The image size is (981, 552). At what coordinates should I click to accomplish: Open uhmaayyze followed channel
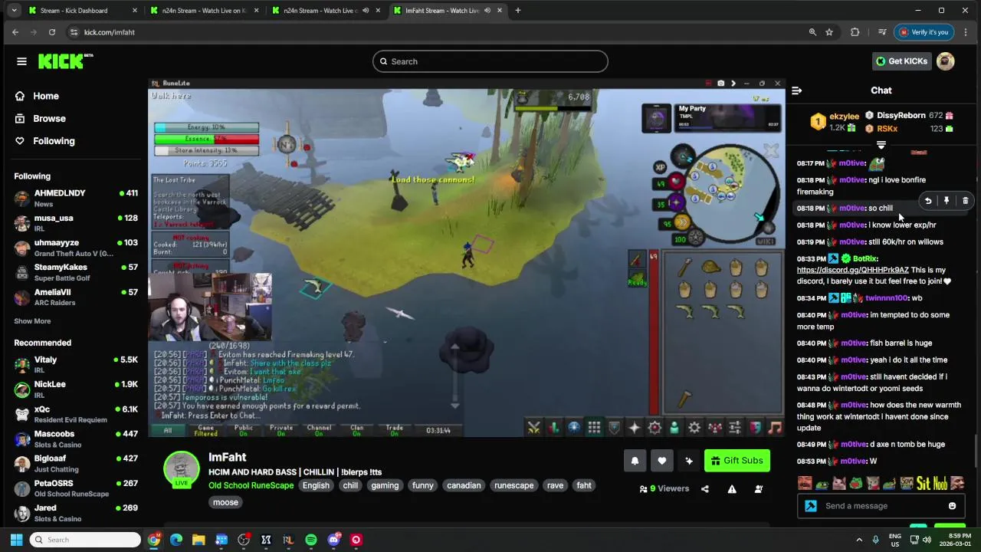pyautogui.click(x=75, y=247)
